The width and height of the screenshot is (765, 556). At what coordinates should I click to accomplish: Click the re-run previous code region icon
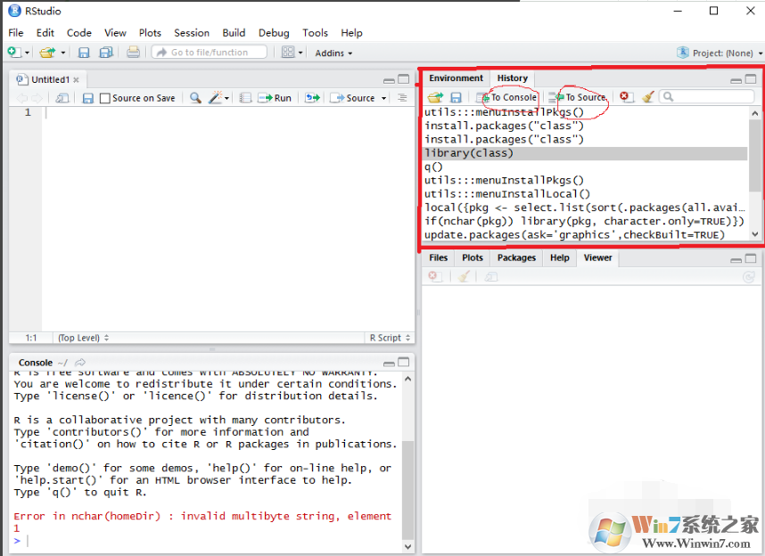point(312,98)
